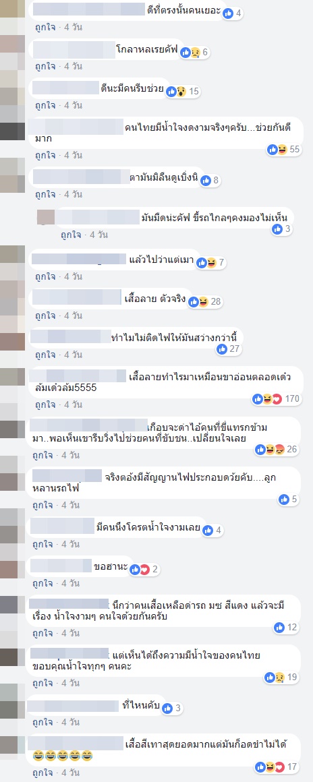
Task: Click the wow reaction showing 15
Action: pos(182,91)
